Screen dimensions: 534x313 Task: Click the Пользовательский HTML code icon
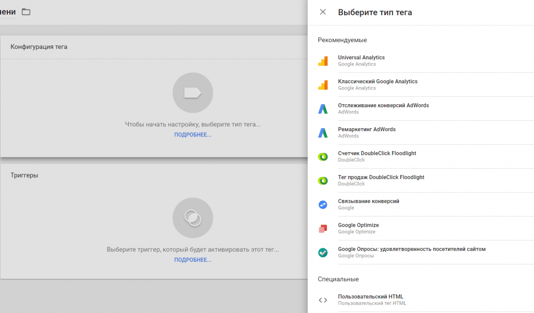pos(323,300)
